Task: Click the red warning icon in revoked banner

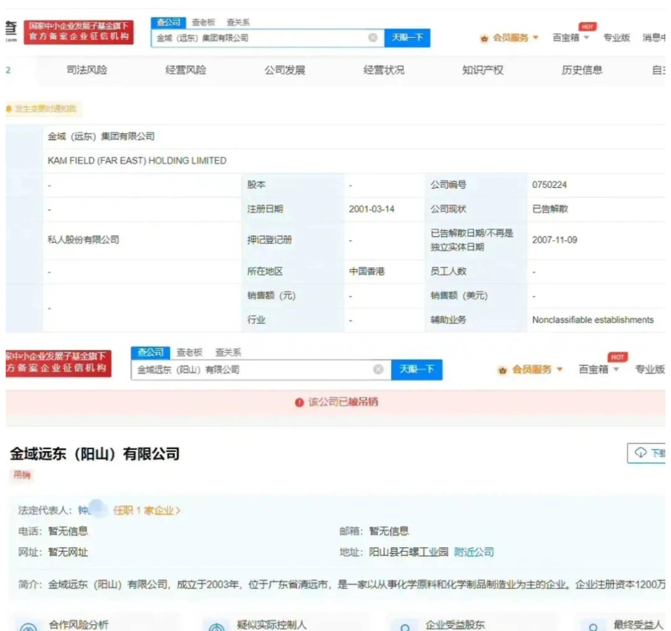Action: pos(299,402)
